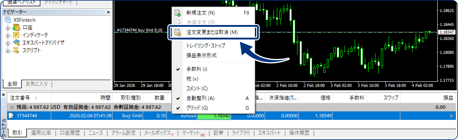Screen dimensions: 458x140
Task: Click the #17344744 buy limit chart label
Action: pos(140,30)
